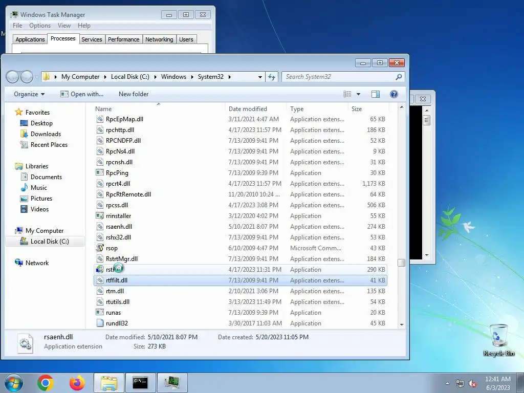Open the Options menu in Task Manager
Image resolution: width=524 pixels, height=393 pixels.
tap(40, 26)
